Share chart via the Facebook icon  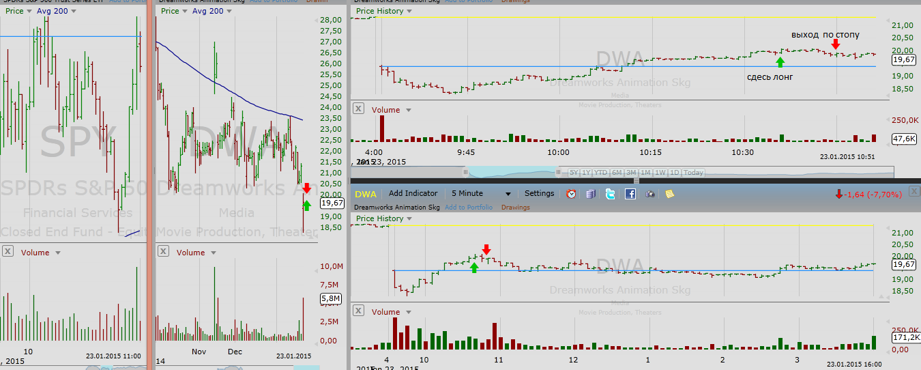pos(630,194)
